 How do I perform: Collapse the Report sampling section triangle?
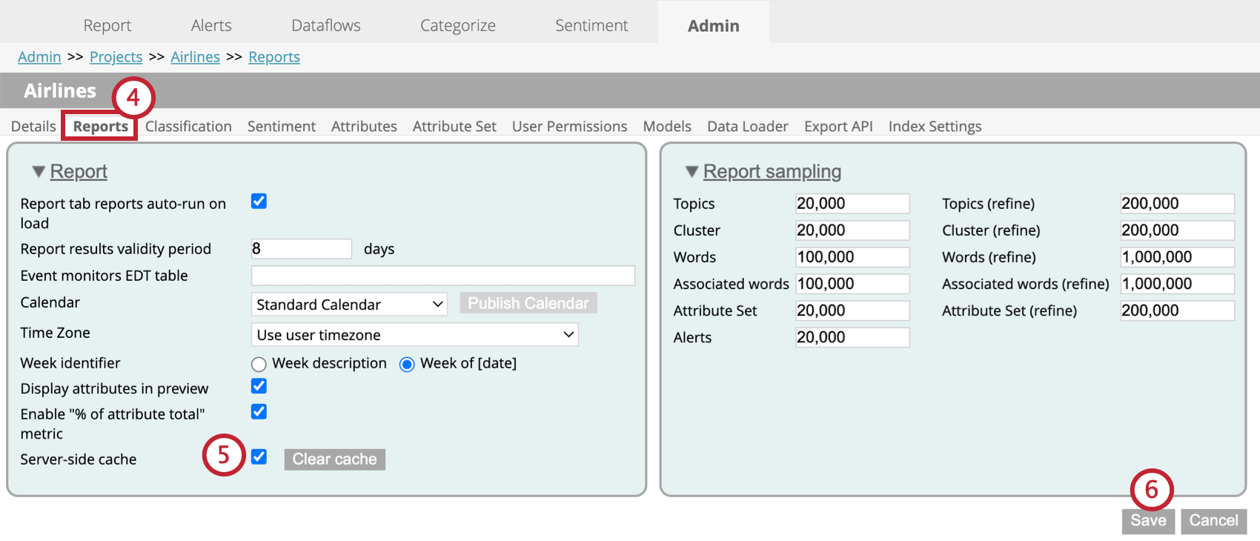692,172
